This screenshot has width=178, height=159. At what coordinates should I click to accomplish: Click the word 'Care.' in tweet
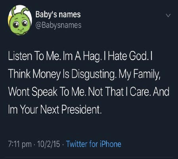140,92
